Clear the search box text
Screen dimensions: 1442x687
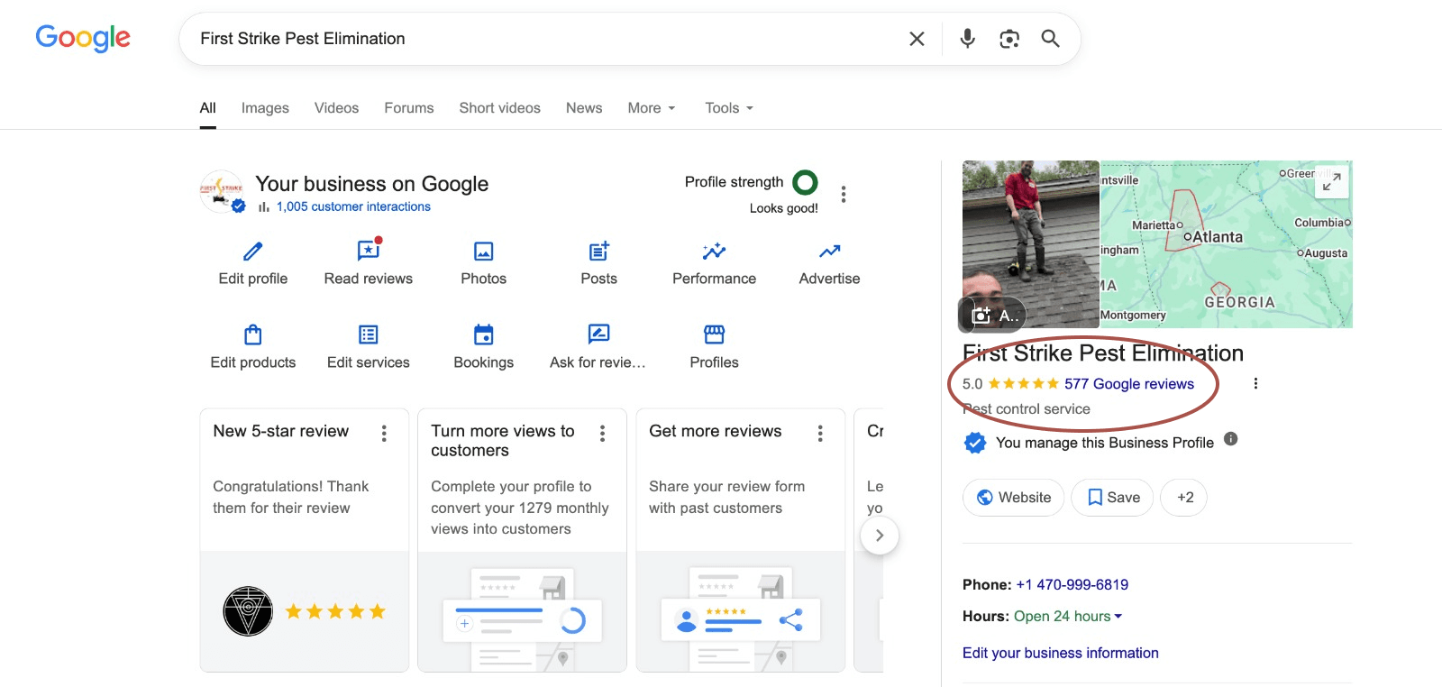pyautogui.click(x=917, y=39)
